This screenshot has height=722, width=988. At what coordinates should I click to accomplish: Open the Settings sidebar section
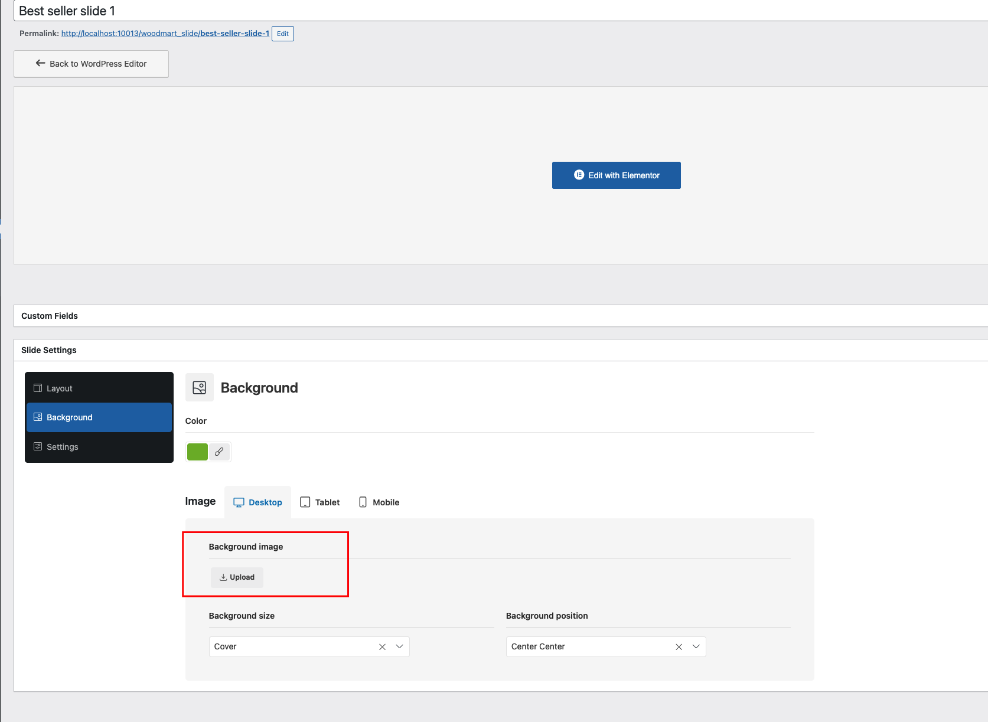(99, 447)
